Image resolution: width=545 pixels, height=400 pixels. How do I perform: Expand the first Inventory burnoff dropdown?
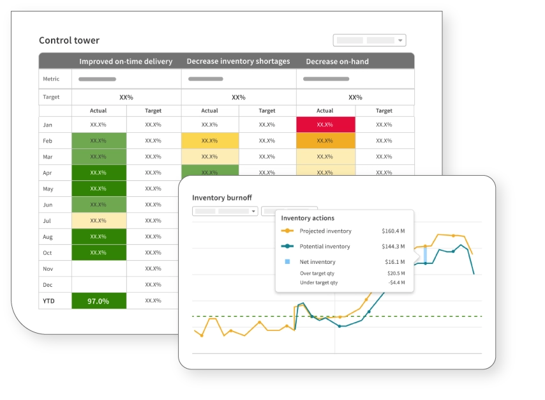pyautogui.click(x=225, y=211)
